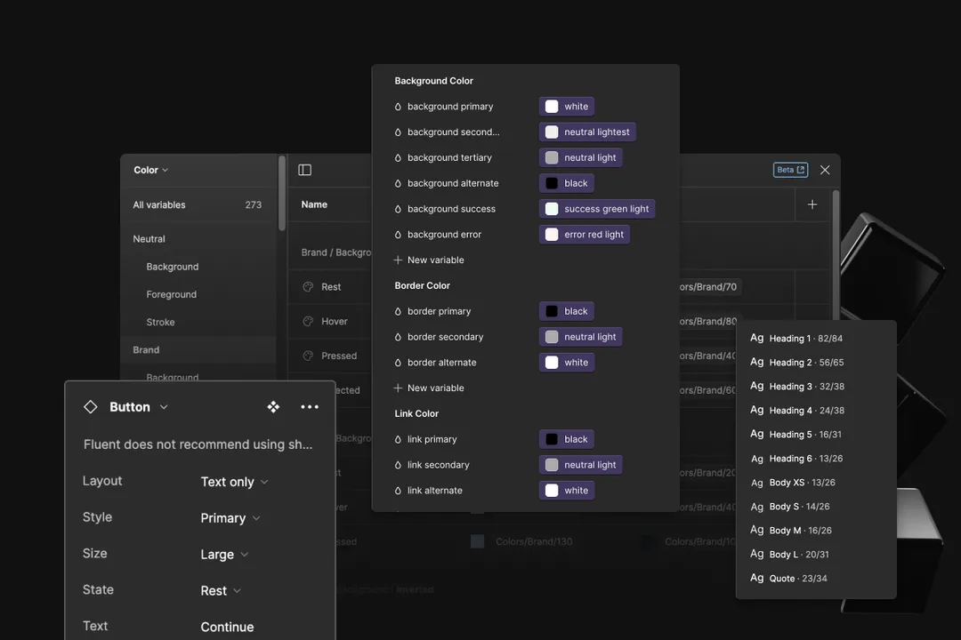Click the component diamond icon next to Button

tap(91, 406)
